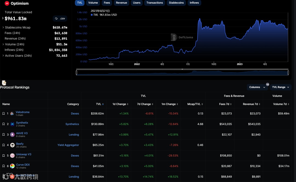Open Dexes category in Velodrome row
Image resolution: width=296 pixels, height=182 pixels.
click(75, 113)
